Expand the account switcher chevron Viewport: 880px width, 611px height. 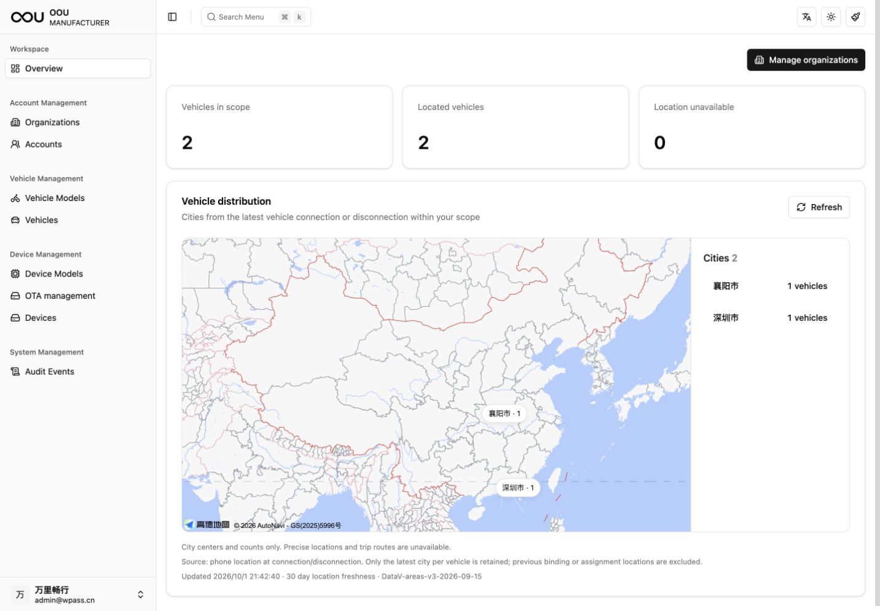point(140,594)
